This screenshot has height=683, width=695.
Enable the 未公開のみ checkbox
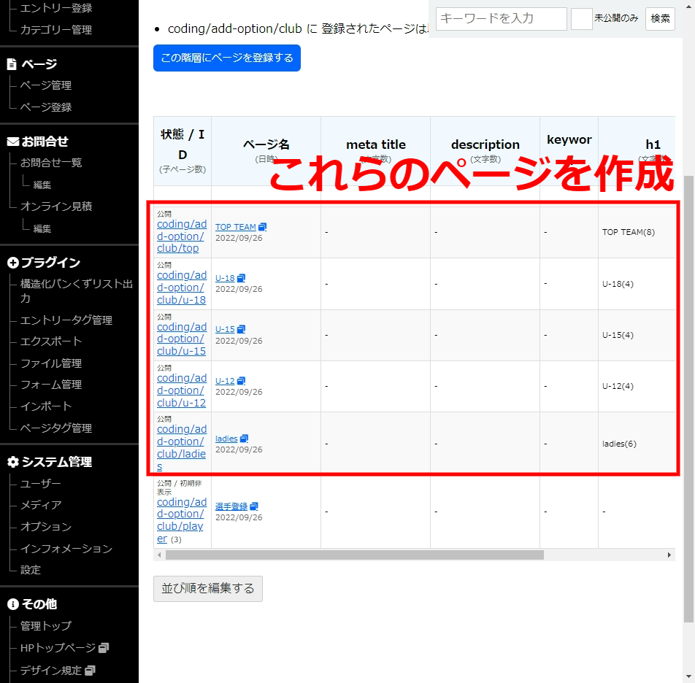[582, 19]
